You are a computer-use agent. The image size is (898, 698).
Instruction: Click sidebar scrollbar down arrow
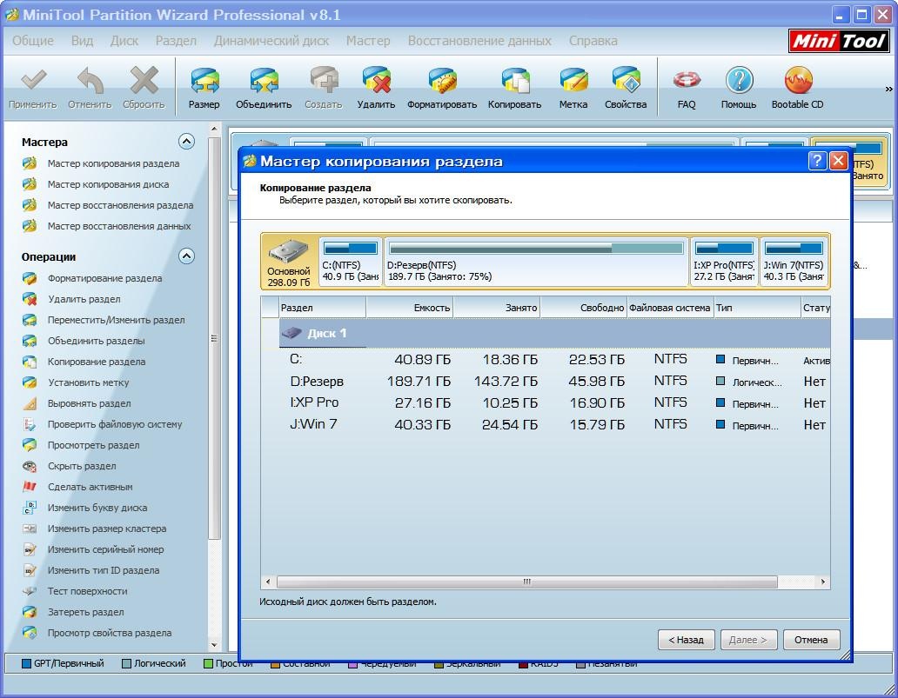(x=214, y=645)
